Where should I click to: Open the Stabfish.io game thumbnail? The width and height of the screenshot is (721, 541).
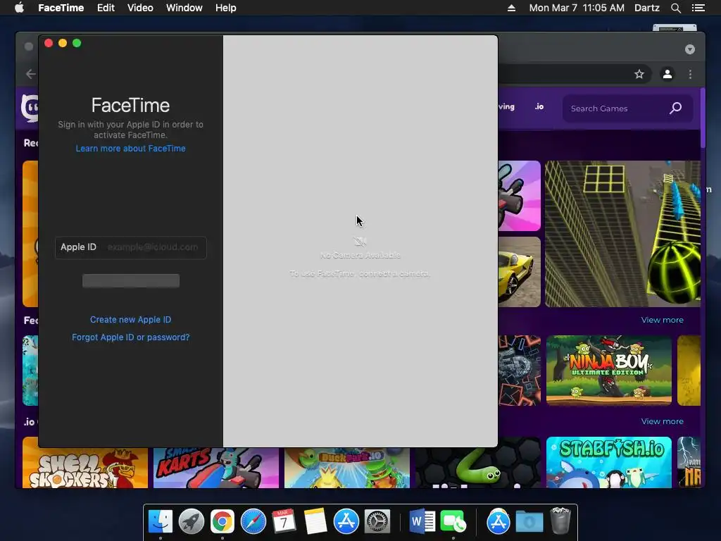point(609,462)
